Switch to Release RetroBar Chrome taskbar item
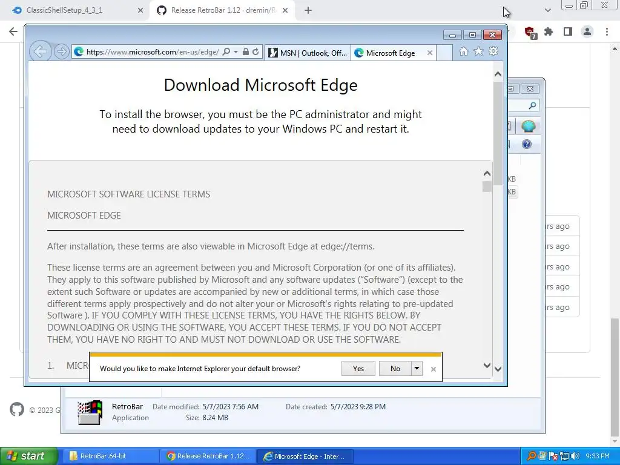The width and height of the screenshot is (620, 465). (208, 456)
